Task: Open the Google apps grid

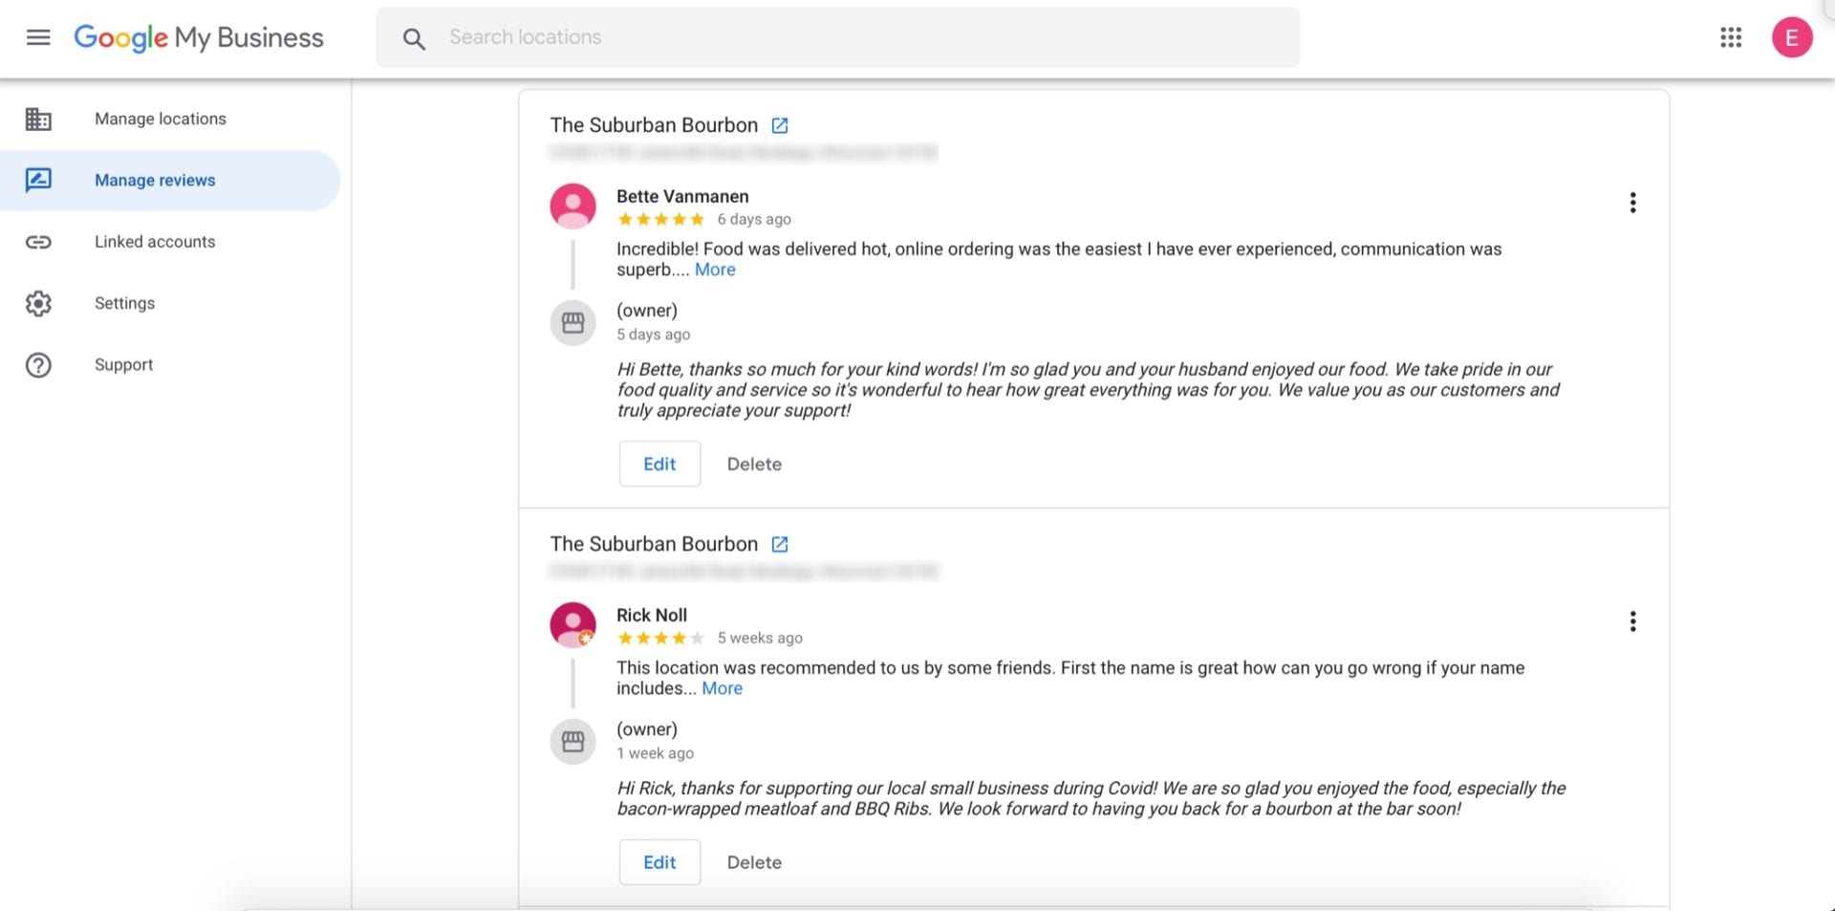Action: [x=1731, y=37]
